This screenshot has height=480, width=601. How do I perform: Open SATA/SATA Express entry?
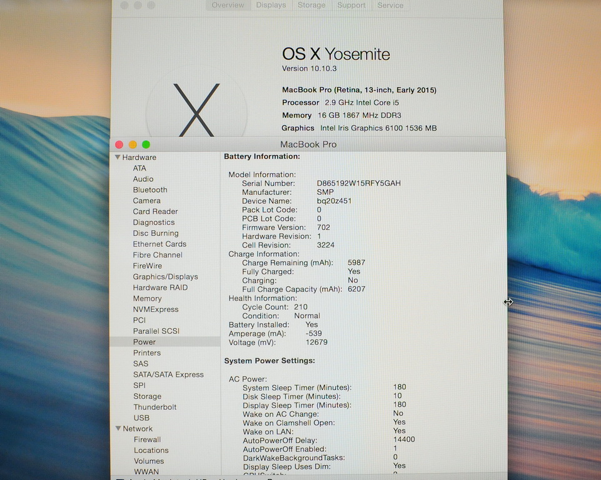click(x=168, y=374)
